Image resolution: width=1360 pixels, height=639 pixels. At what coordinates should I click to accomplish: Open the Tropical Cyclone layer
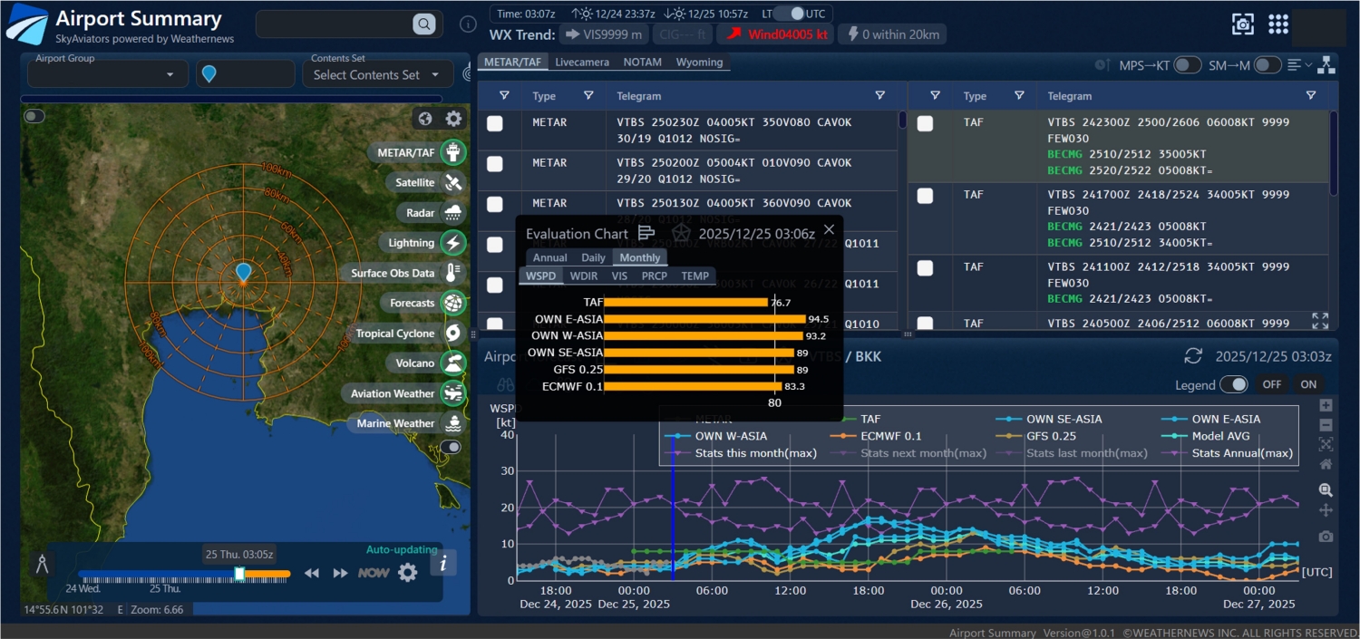453,334
